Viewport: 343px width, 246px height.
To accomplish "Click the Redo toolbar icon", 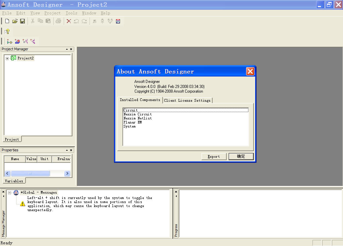I will (84, 21).
